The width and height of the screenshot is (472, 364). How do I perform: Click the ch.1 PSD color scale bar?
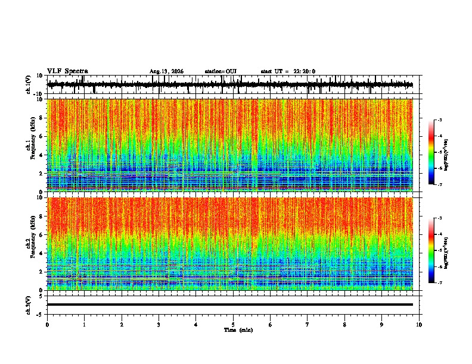point(431,152)
